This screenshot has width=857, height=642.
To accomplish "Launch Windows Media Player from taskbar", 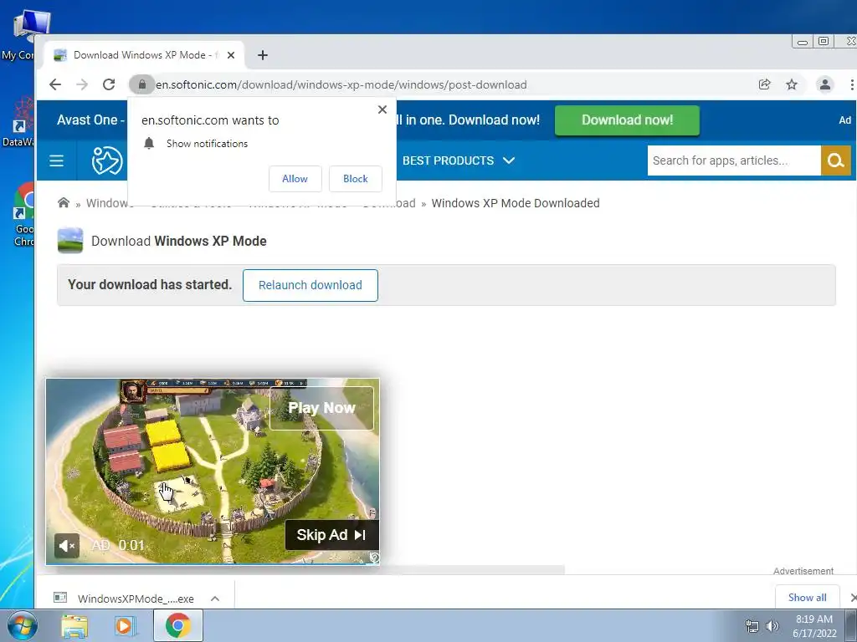I will click(x=125, y=626).
